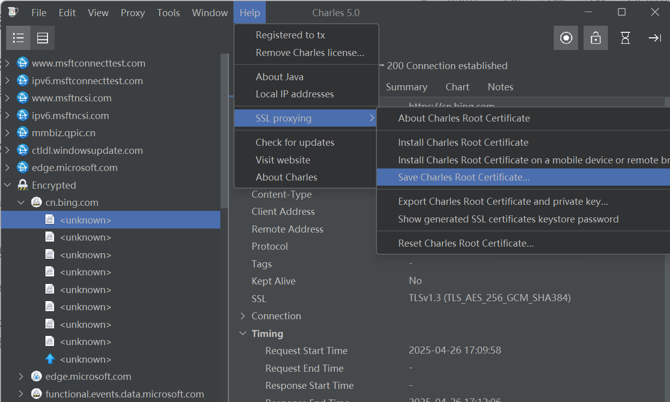Open the Proxy menu

coord(133,13)
